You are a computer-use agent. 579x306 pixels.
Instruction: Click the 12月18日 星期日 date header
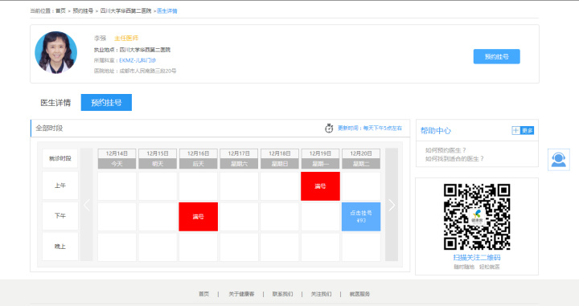[x=280, y=158]
